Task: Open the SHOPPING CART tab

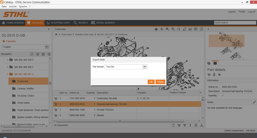Action: 58,23
